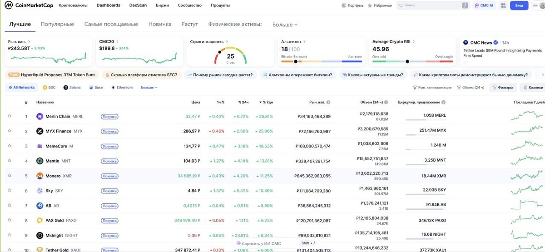
Task: Click Monero coin icon
Action: pyautogui.click(x=40, y=176)
